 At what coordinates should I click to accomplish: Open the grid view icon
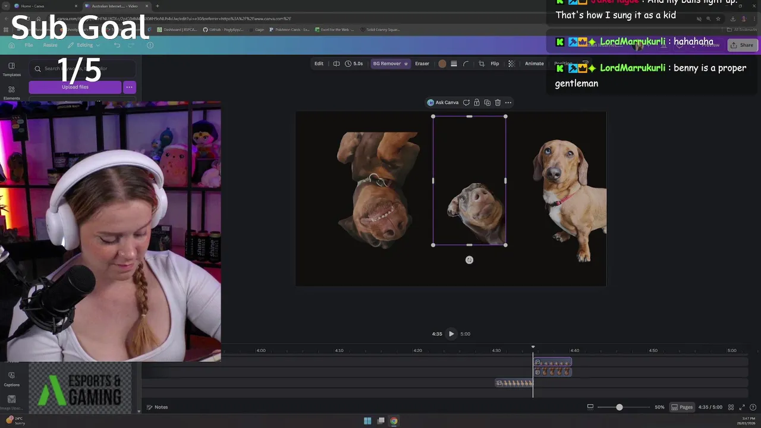coord(731,407)
